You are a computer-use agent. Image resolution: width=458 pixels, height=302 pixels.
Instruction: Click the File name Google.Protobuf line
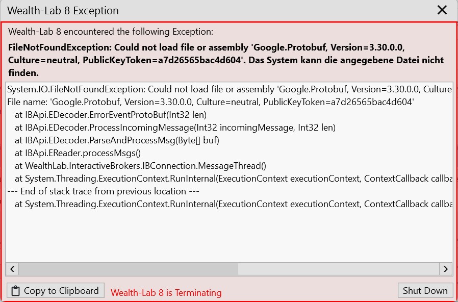(x=210, y=102)
